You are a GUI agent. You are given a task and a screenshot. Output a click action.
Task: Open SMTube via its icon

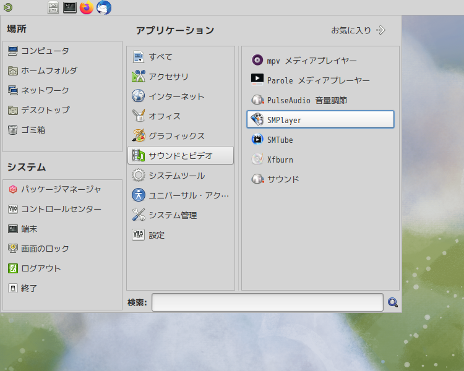pyautogui.click(x=257, y=139)
